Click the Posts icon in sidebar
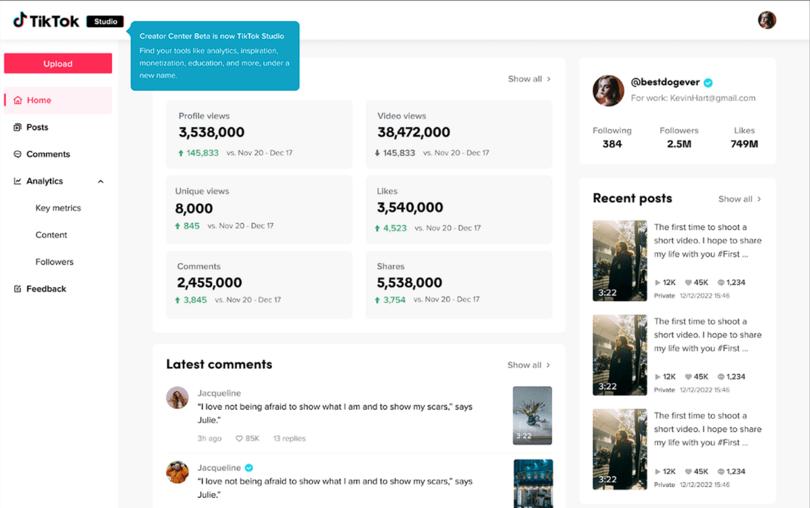Screen dimensions: 810x508 18,128
